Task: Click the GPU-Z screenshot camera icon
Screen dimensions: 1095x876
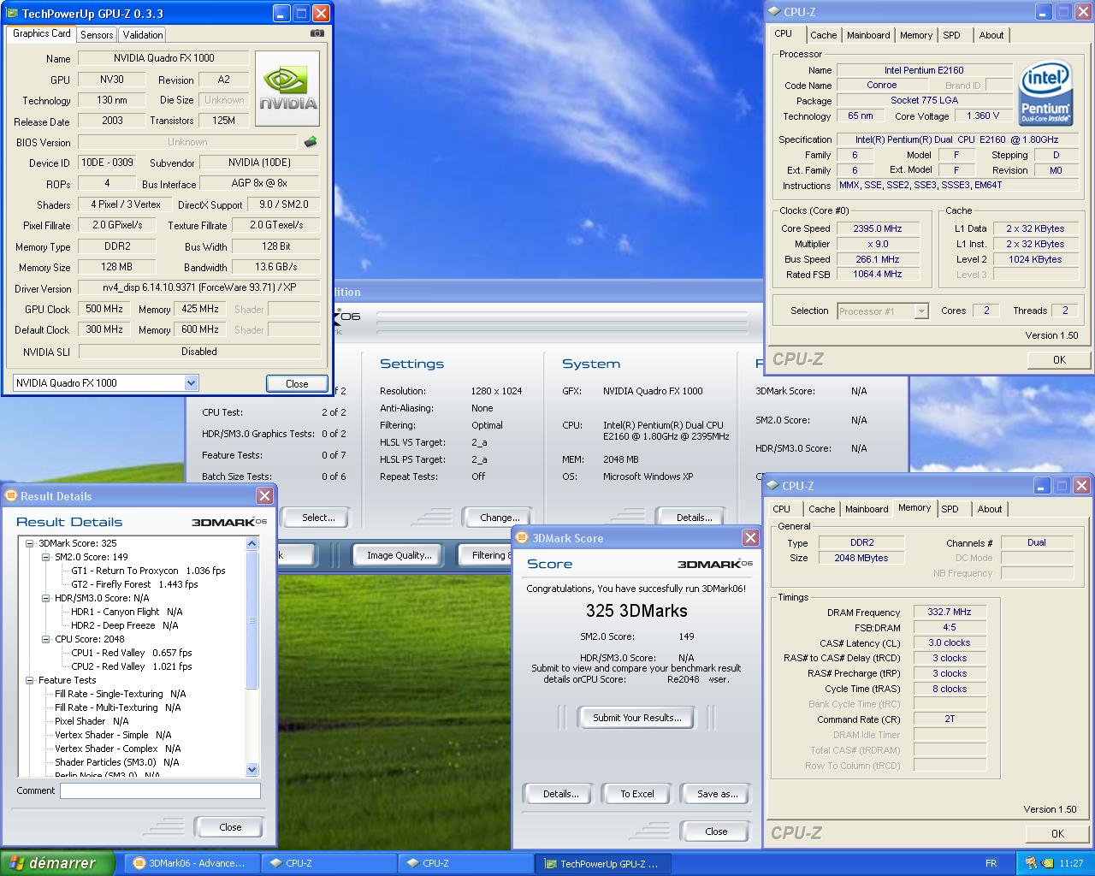Action: (x=317, y=33)
